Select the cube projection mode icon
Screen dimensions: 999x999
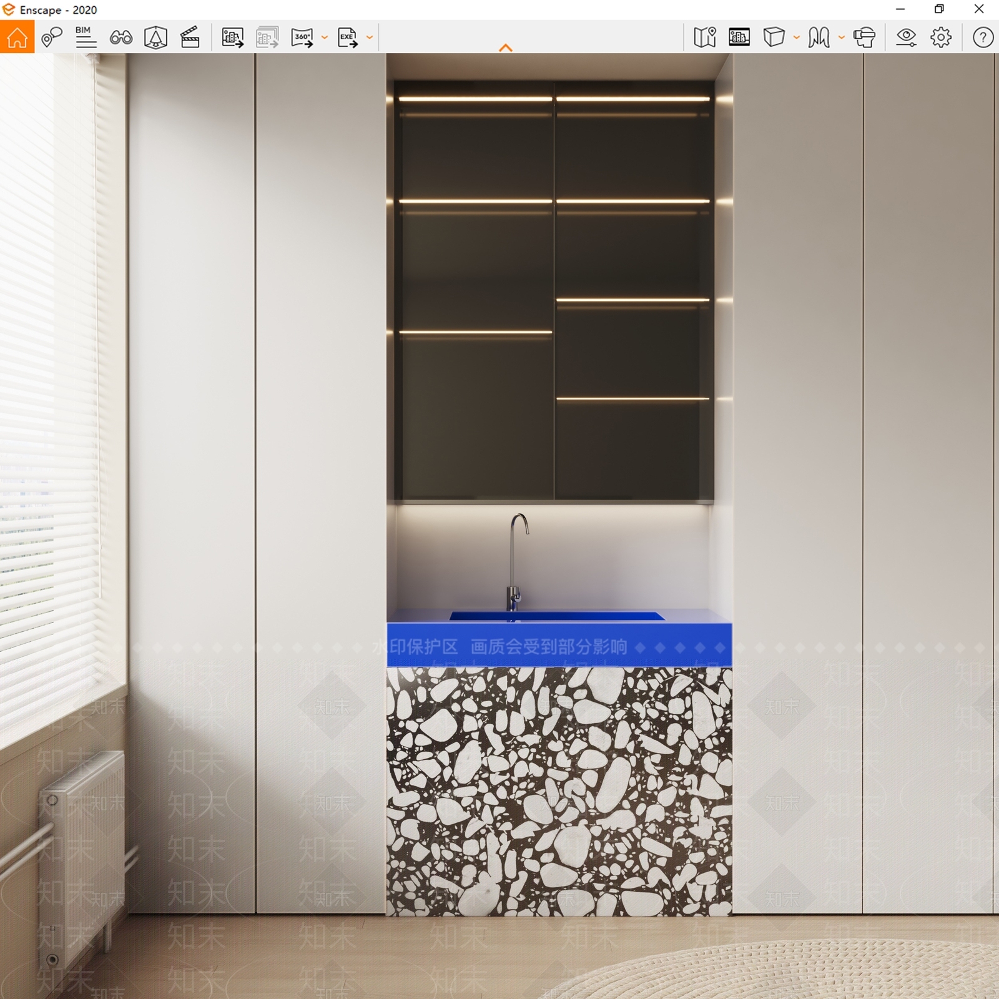click(x=774, y=37)
